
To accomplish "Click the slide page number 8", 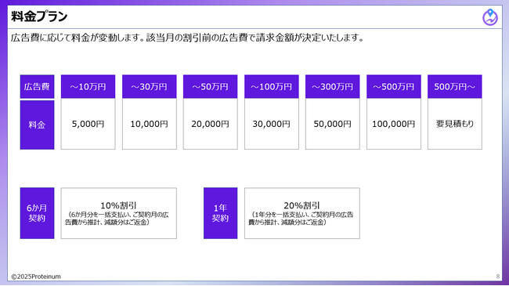I will click(x=498, y=277).
